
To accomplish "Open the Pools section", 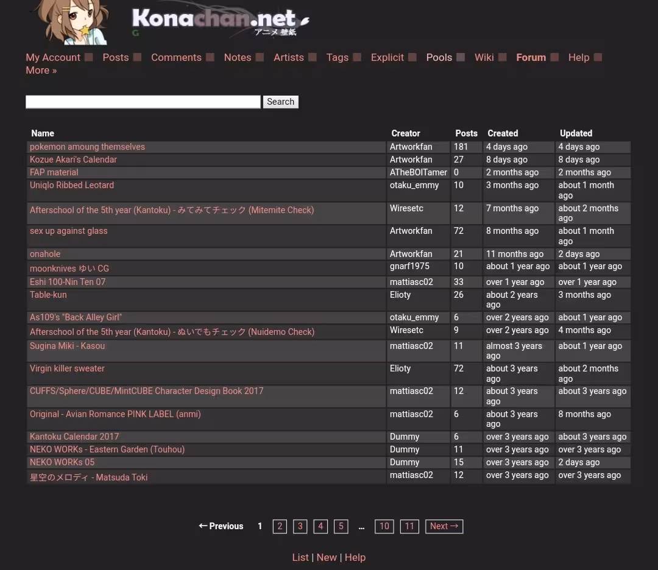I will click(439, 57).
